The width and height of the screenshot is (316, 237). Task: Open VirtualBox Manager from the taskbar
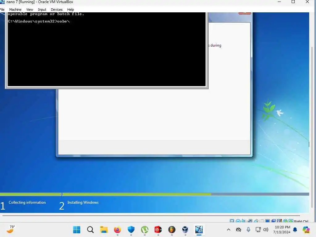tap(185, 230)
